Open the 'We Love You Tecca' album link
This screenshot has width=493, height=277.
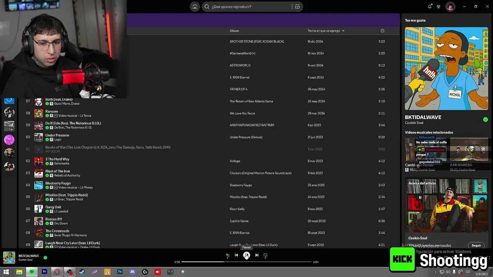click(242, 113)
